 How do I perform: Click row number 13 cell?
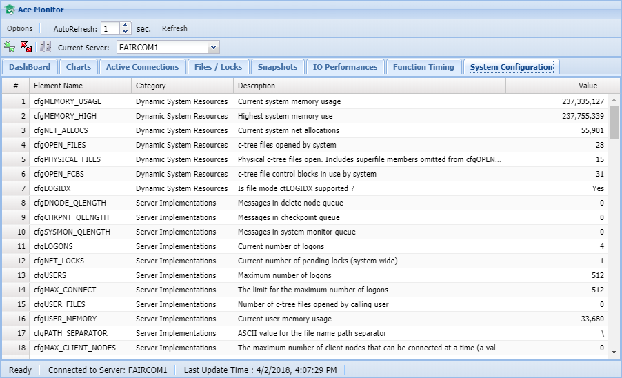point(16,275)
